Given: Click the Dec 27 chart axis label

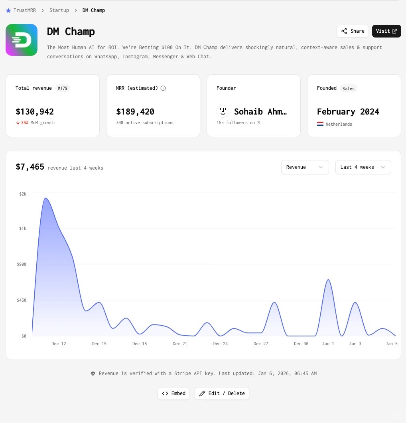Looking at the screenshot, I should click(261, 344).
